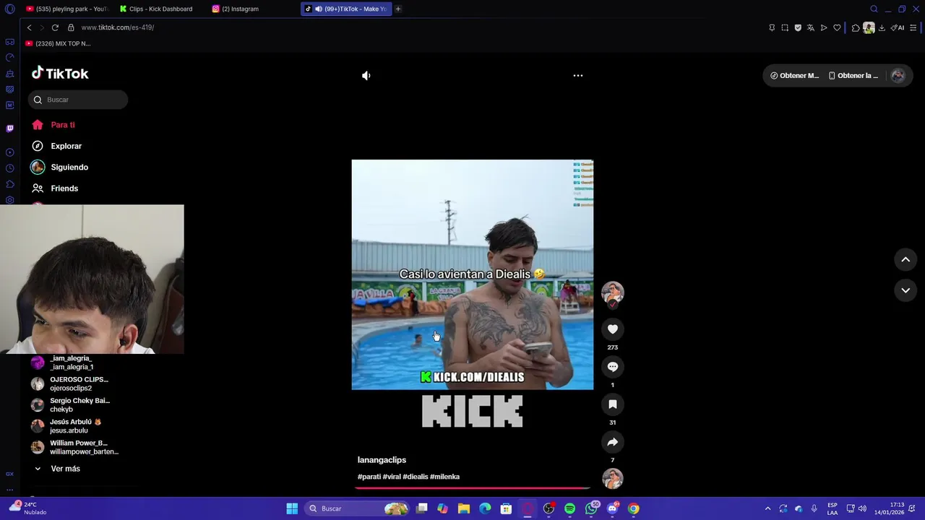Reload the page
Viewport: 925px width, 520px height.
tap(55, 27)
